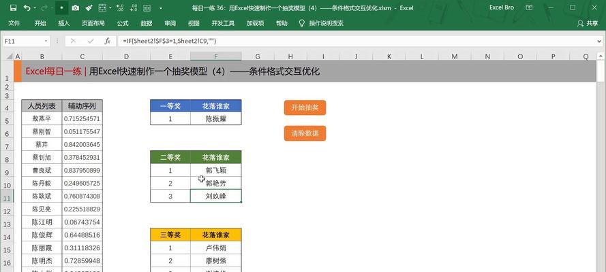The image size is (606, 272).
Task: Click the lightbulb tell-me icon
Action: tap(302, 23)
